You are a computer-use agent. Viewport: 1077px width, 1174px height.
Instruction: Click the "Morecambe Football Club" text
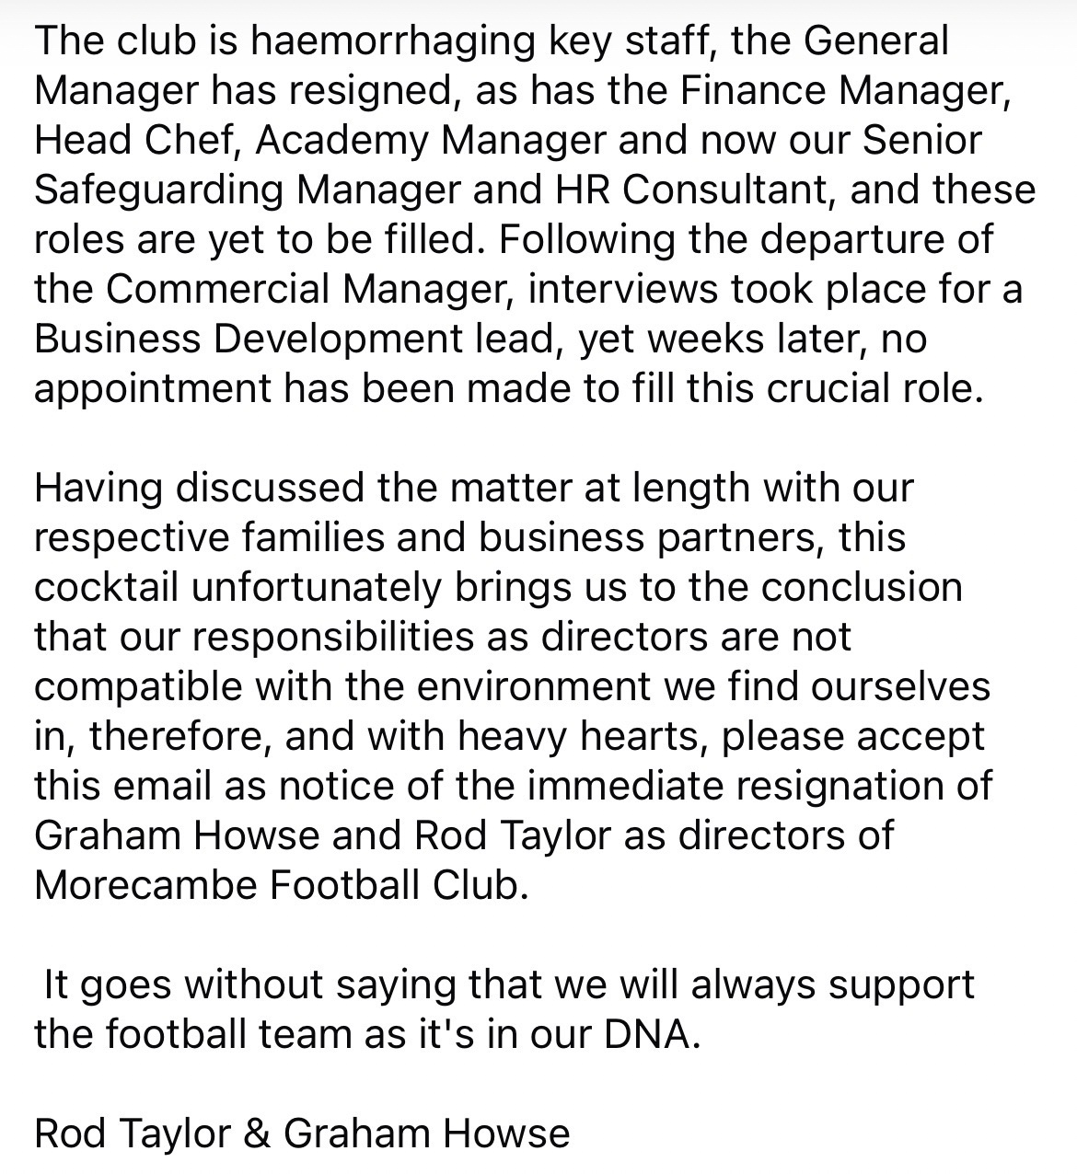(281, 886)
